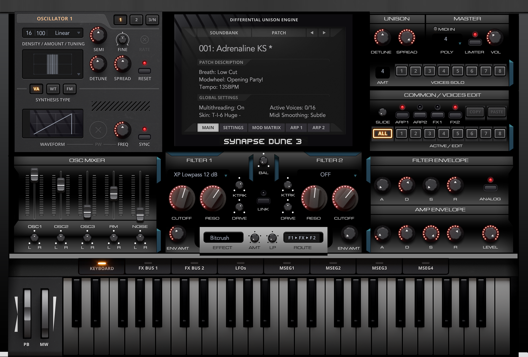528x357 pixels.
Task: Switch to the MOD MATRIX tab
Action: point(266,128)
